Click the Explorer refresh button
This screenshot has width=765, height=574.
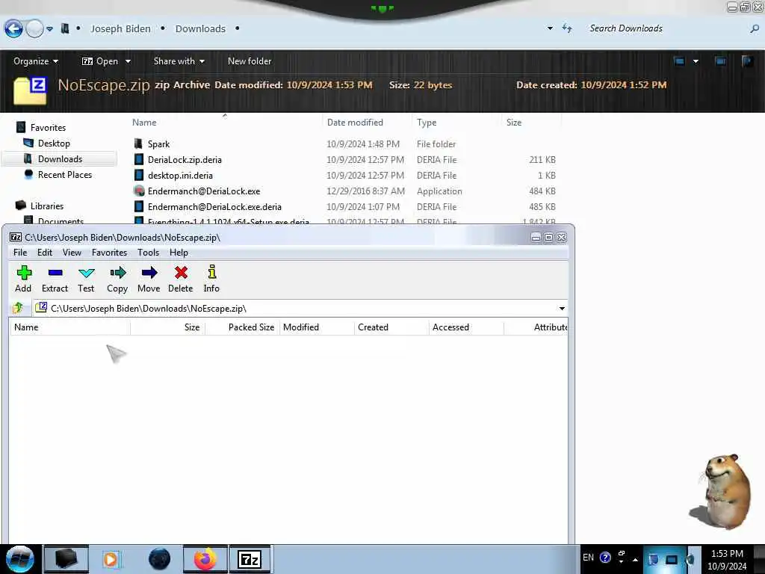(567, 28)
